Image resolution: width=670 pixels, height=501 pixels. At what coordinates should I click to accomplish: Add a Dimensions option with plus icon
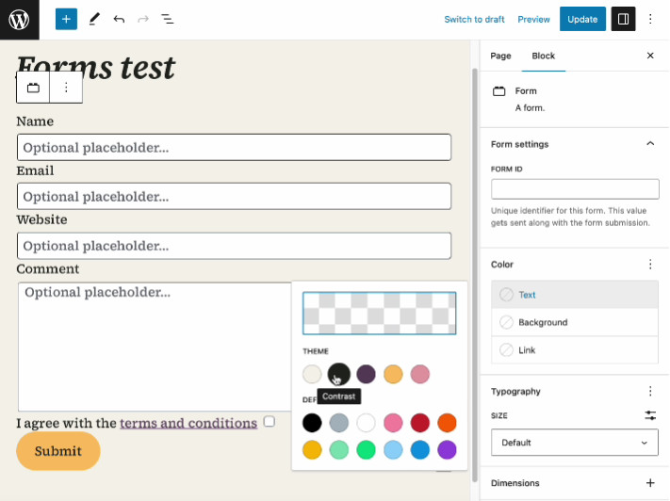pos(650,482)
